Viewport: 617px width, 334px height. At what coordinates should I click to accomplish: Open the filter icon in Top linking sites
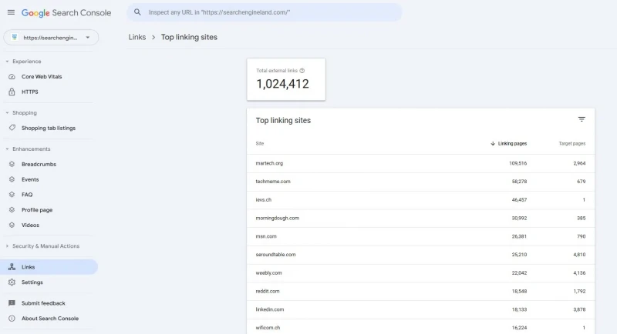582,119
